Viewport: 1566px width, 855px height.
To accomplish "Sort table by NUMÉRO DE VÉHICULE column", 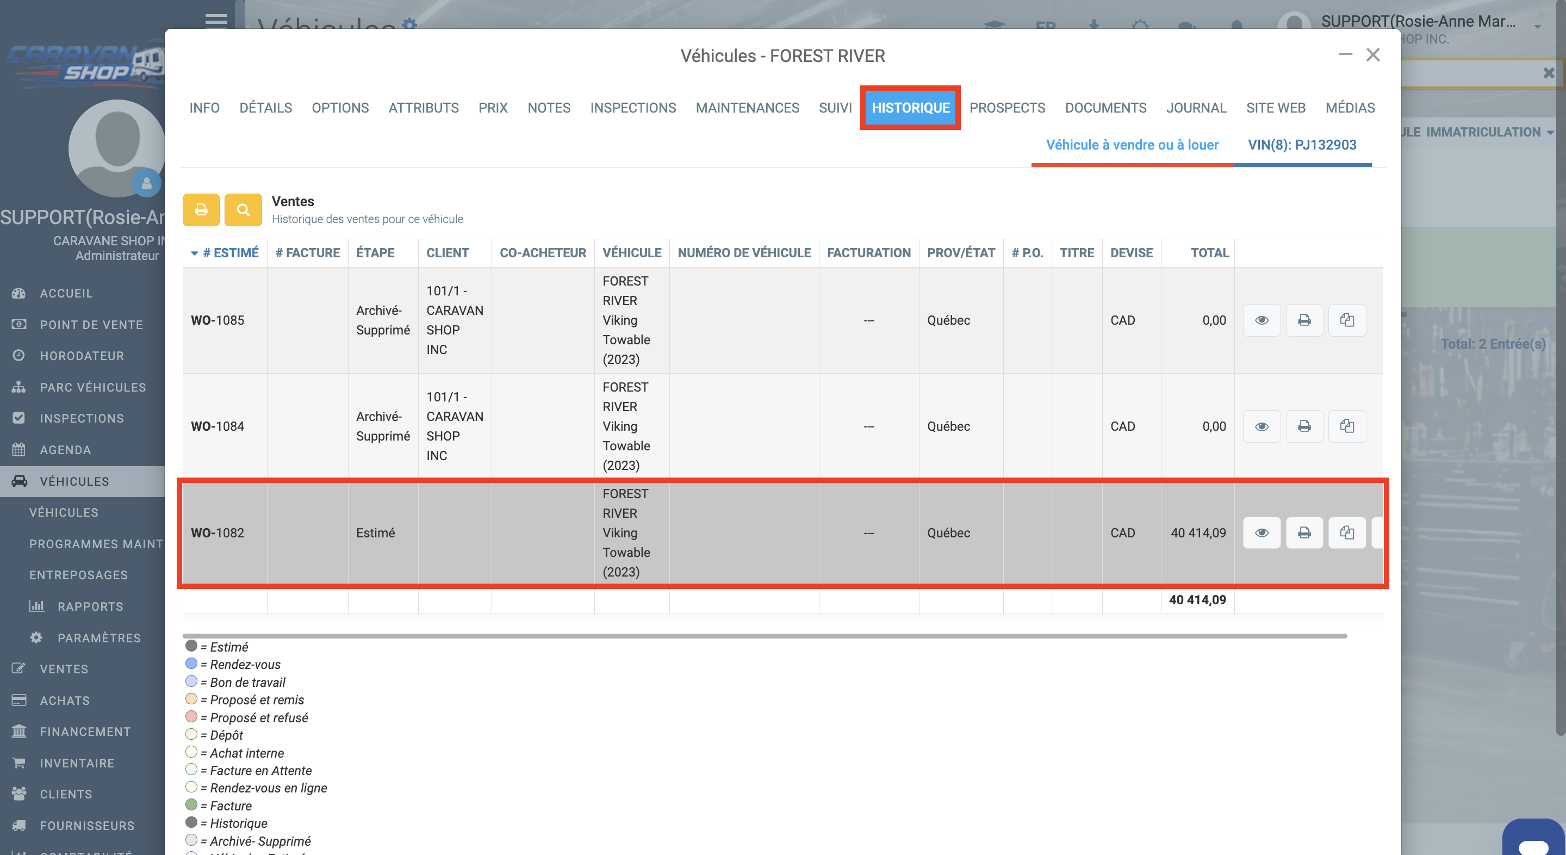I will (x=744, y=252).
